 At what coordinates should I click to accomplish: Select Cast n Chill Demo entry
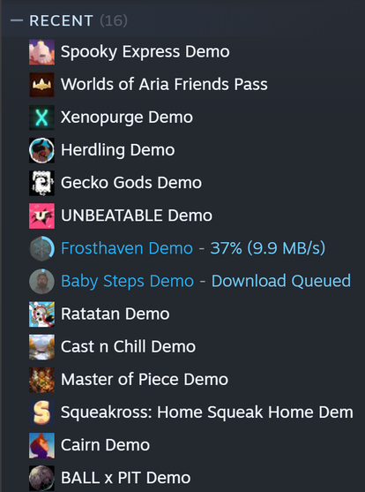click(x=183, y=347)
